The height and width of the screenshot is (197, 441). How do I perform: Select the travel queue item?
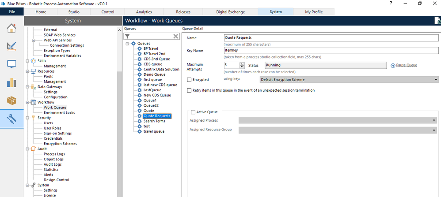154,131
